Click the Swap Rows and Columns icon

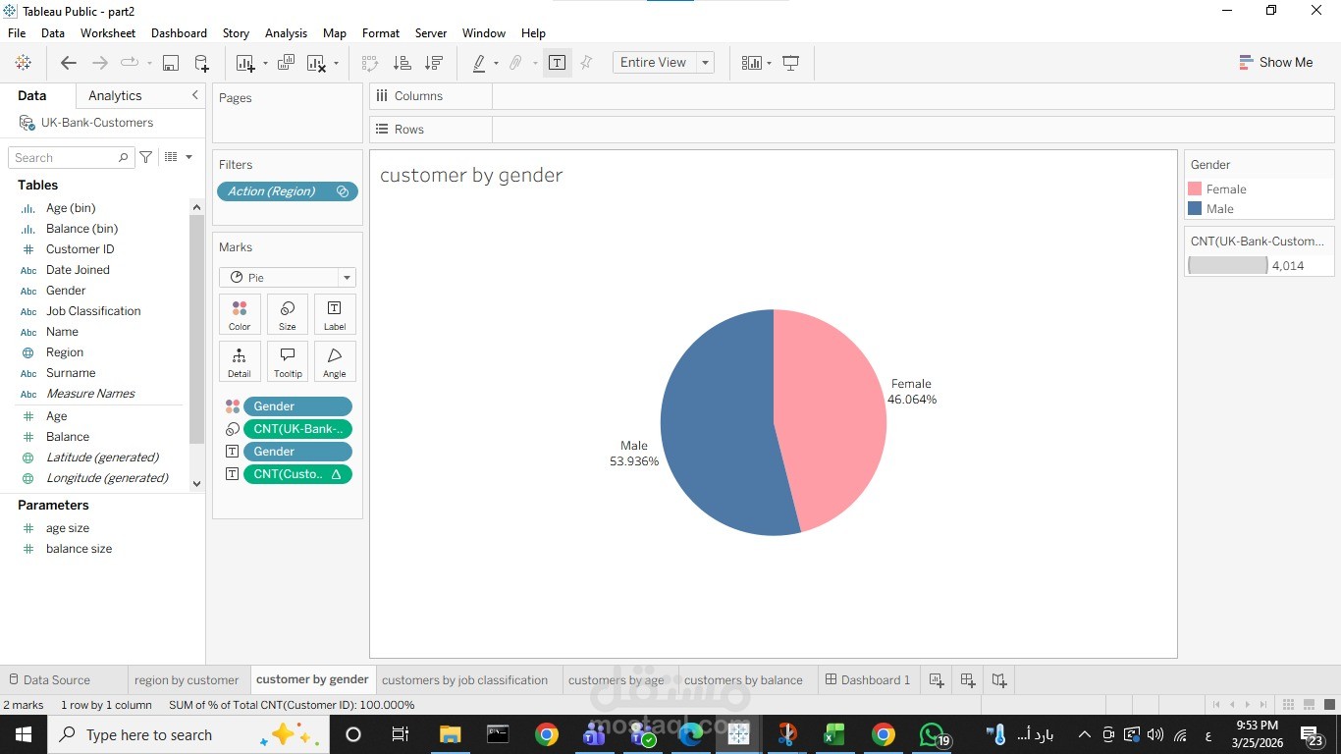[x=370, y=63]
